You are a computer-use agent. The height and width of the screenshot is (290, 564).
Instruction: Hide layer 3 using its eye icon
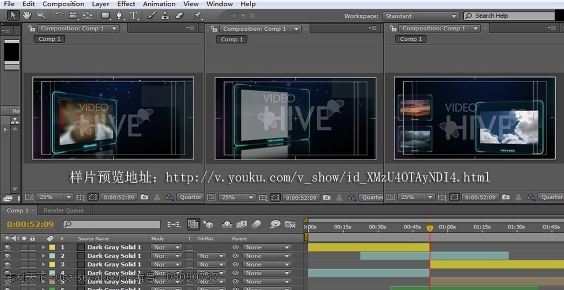(7, 265)
